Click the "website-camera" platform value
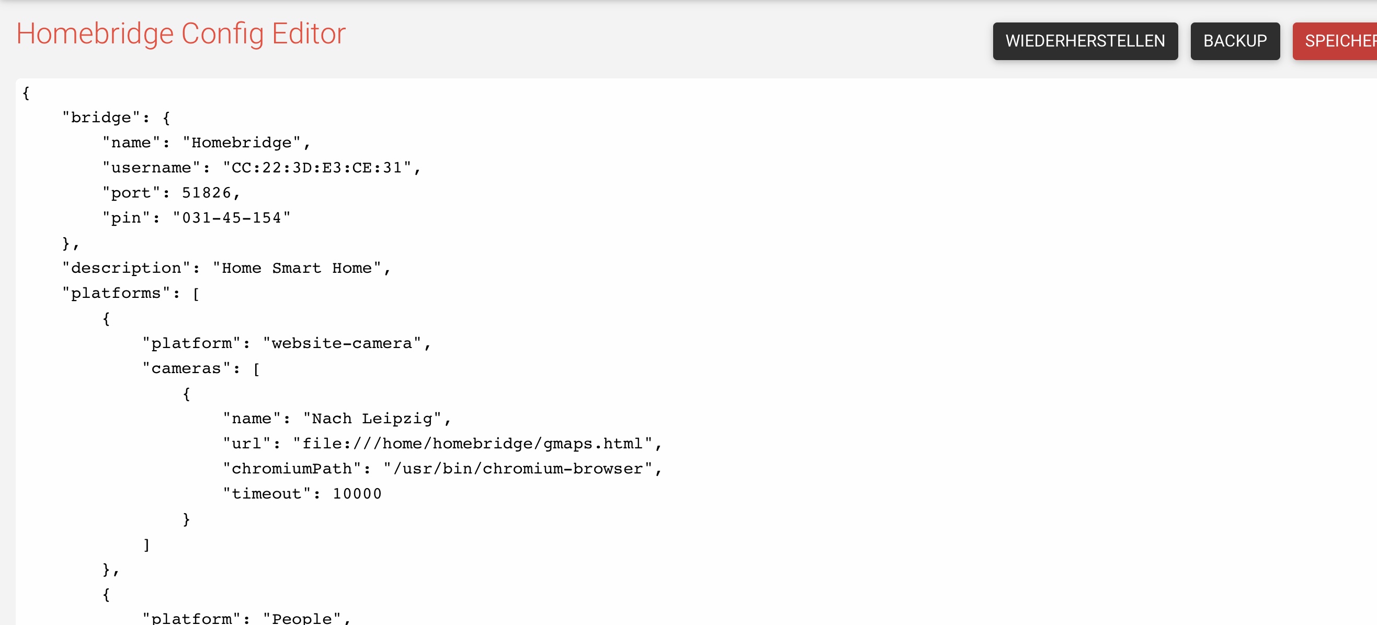The width and height of the screenshot is (1377, 625). (342, 343)
